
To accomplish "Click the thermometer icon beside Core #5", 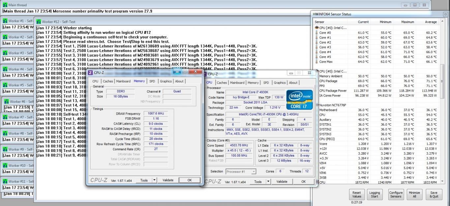I will click(317, 57).
